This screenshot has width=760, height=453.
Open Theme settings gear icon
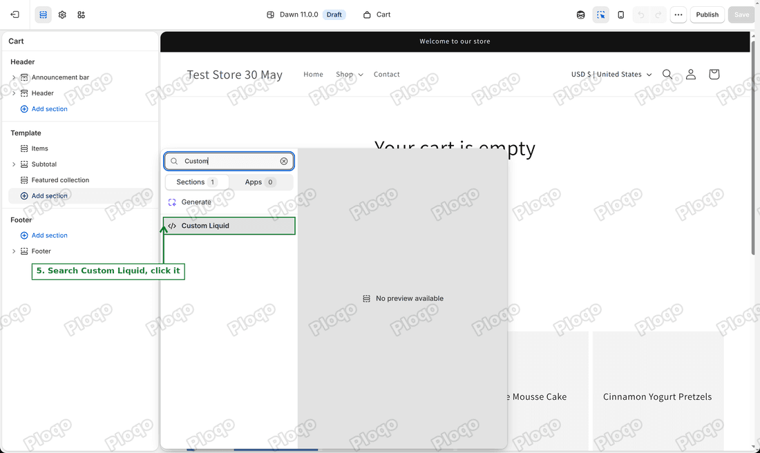[x=62, y=15]
